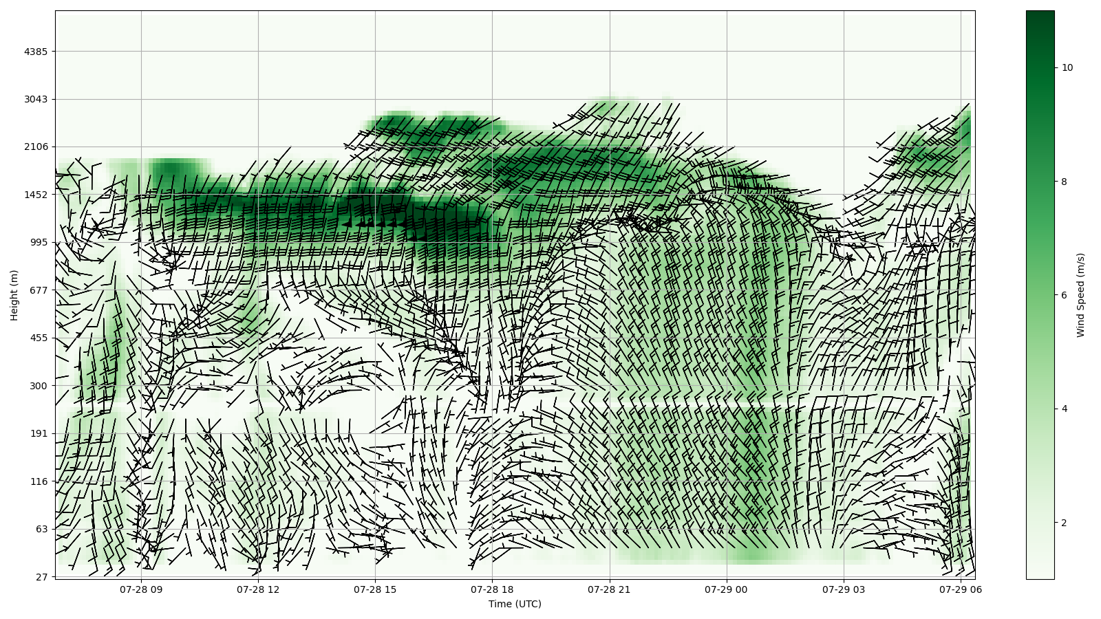Select the colorbar tick labeled 10

tap(1067, 67)
